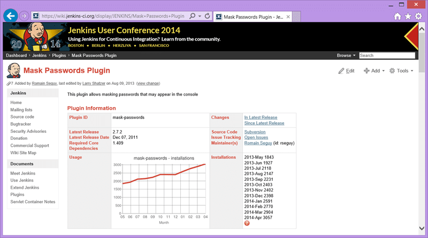This screenshot has width=428, height=238.
Task: Open Servlet Container Notes in sidebar
Action: tap(33, 202)
